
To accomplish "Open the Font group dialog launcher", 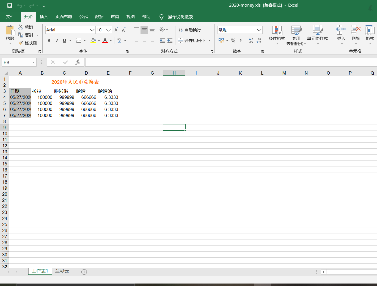I will point(127,51).
